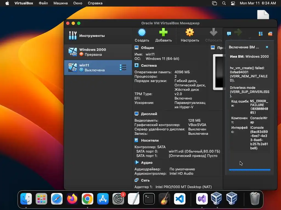Open Настроить gear settings icon
This screenshot has width=281, height=210.
click(190, 33)
